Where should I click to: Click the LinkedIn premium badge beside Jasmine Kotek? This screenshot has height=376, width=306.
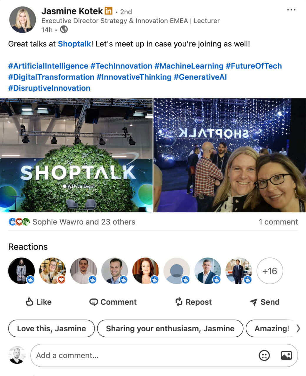[109, 11]
